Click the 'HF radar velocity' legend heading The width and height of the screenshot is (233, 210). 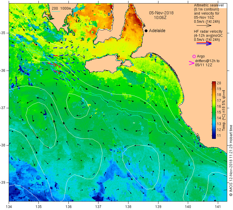tap(208, 32)
